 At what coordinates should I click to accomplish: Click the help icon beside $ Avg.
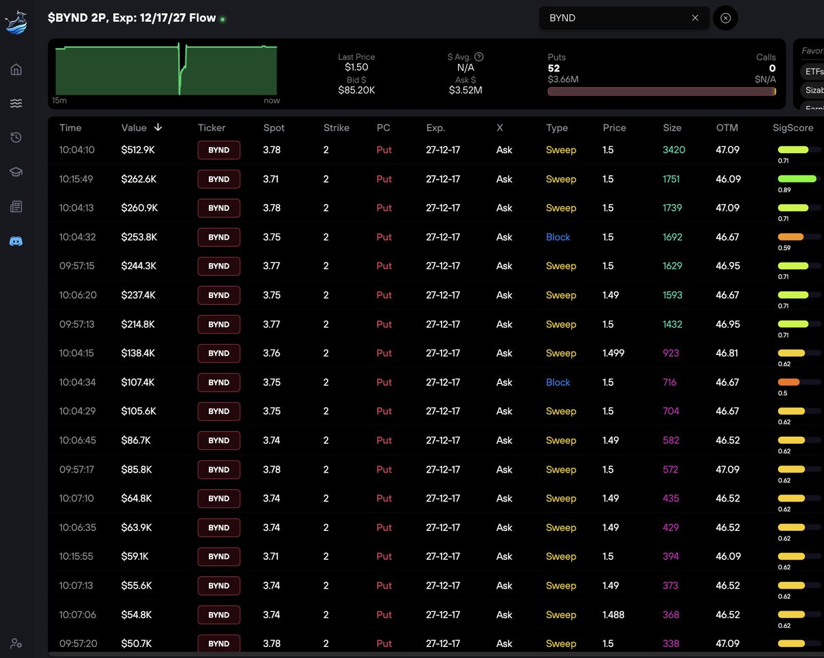pyautogui.click(x=479, y=57)
